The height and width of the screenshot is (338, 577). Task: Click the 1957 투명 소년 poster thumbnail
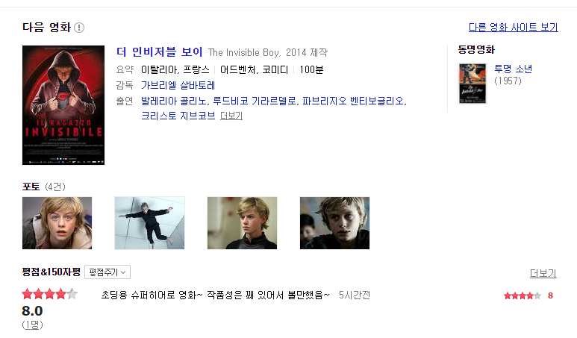point(472,84)
